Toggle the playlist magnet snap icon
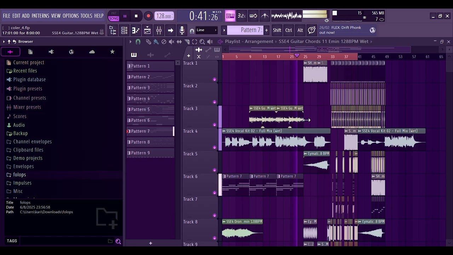The width and height of the screenshot is (453, 255). [138, 42]
